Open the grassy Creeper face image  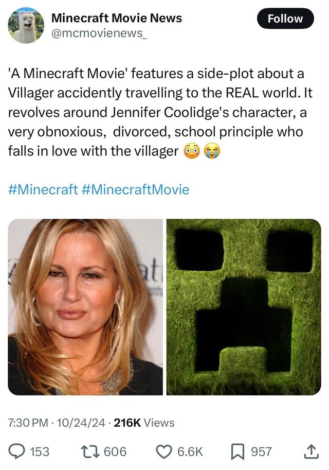(x=244, y=307)
